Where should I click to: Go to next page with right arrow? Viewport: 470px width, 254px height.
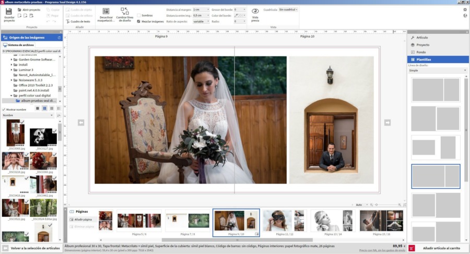coord(387,123)
